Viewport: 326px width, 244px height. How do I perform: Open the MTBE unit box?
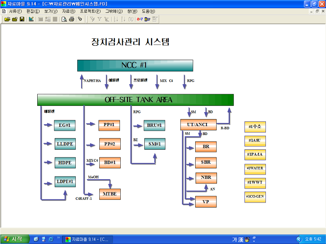pos(110,194)
